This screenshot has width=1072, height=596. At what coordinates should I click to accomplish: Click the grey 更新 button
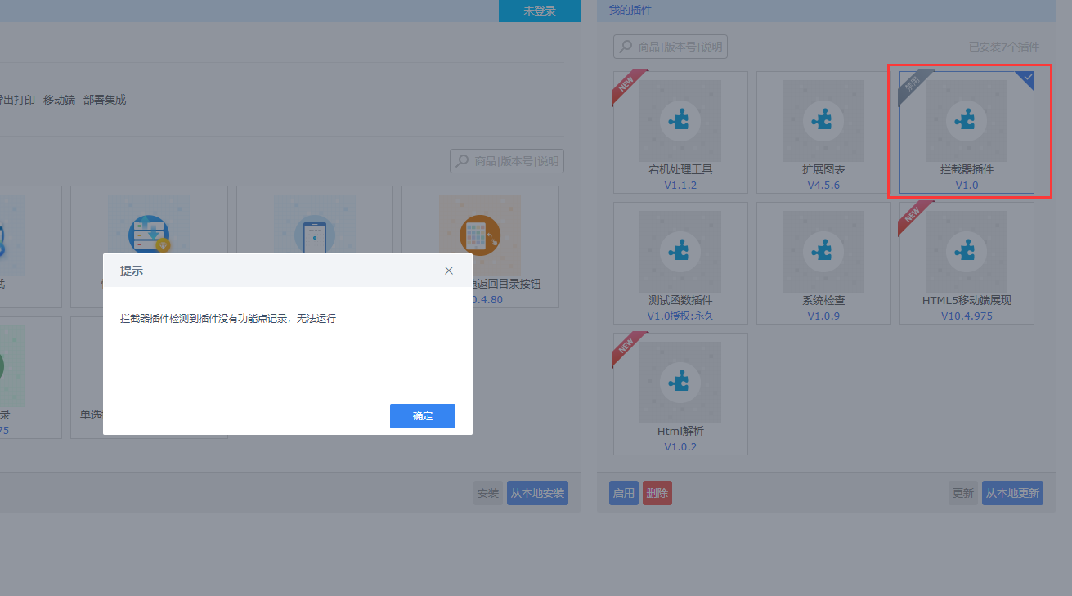click(x=963, y=493)
